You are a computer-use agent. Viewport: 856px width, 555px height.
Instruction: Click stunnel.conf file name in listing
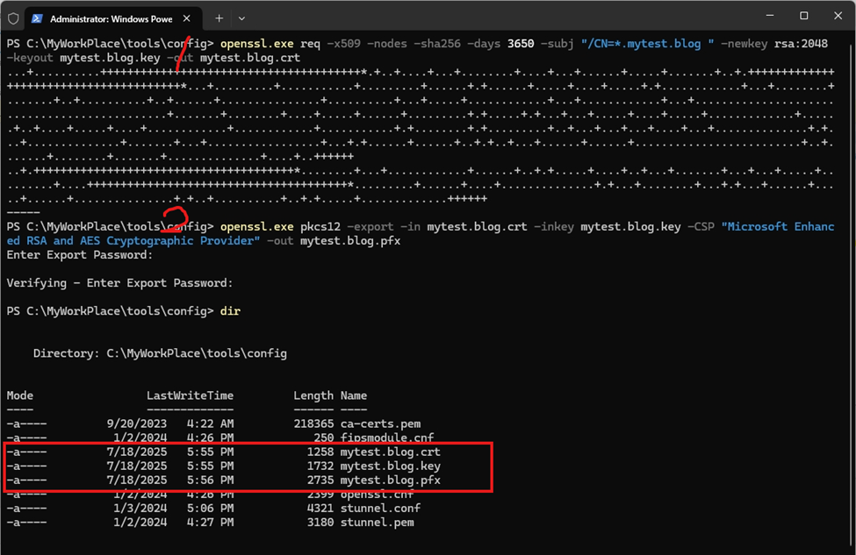(380, 508)
